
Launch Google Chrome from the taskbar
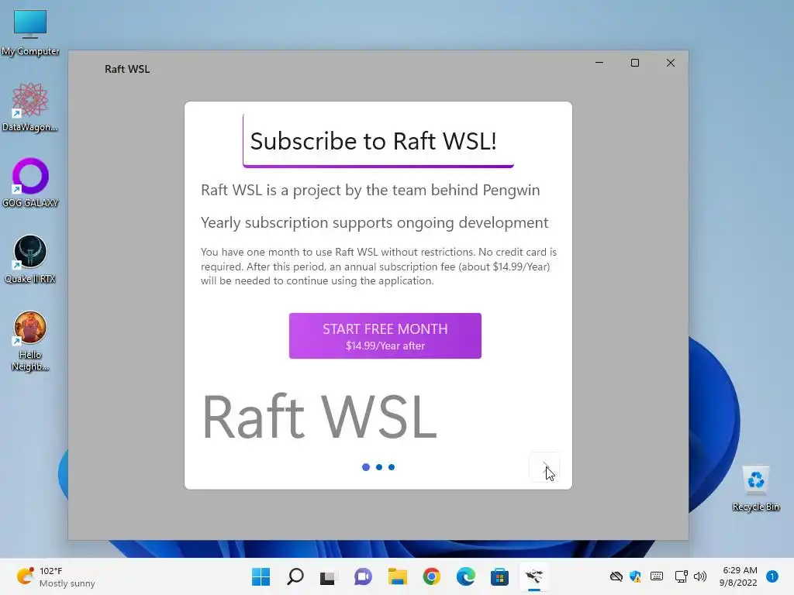pyautogui.click(x=431, y=576)
